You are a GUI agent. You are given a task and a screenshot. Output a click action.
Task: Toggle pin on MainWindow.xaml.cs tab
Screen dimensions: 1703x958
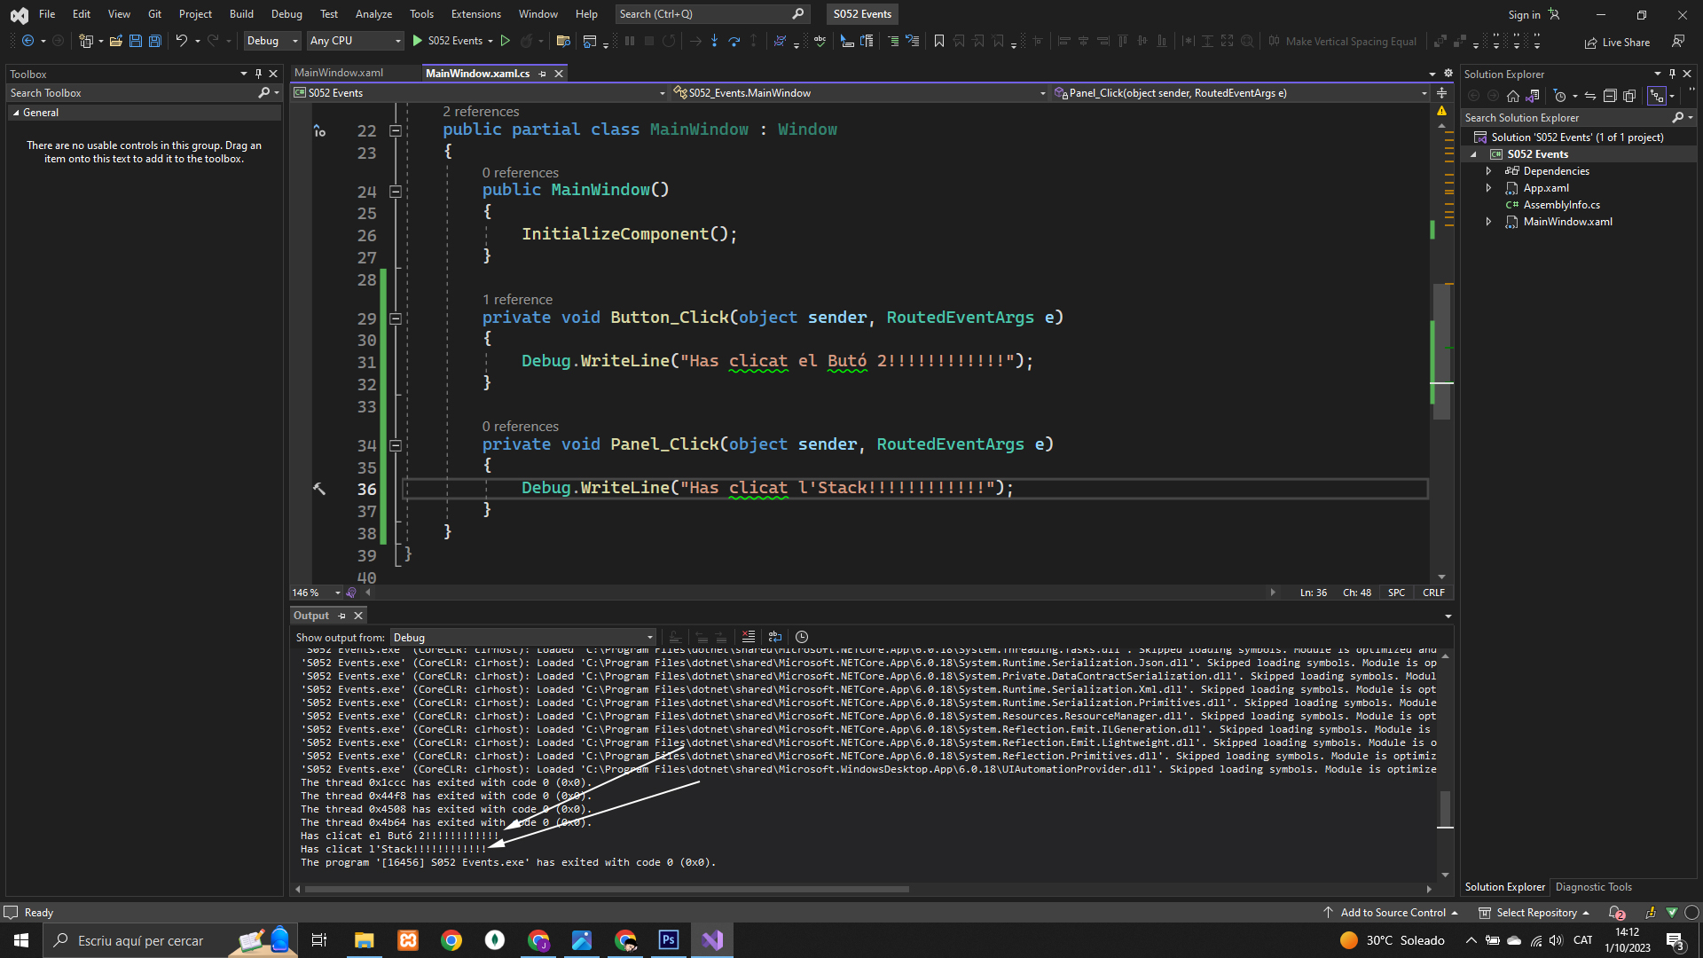[x=543, y=74]
